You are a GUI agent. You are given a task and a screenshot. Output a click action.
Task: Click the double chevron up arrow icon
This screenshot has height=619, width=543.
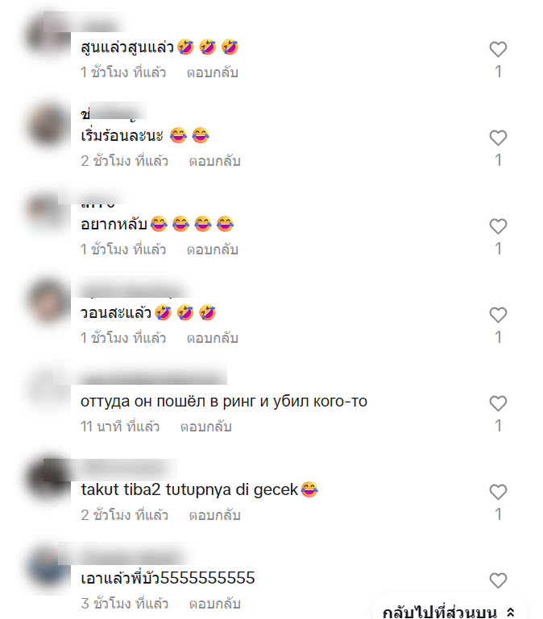click(x=510, y=613)
